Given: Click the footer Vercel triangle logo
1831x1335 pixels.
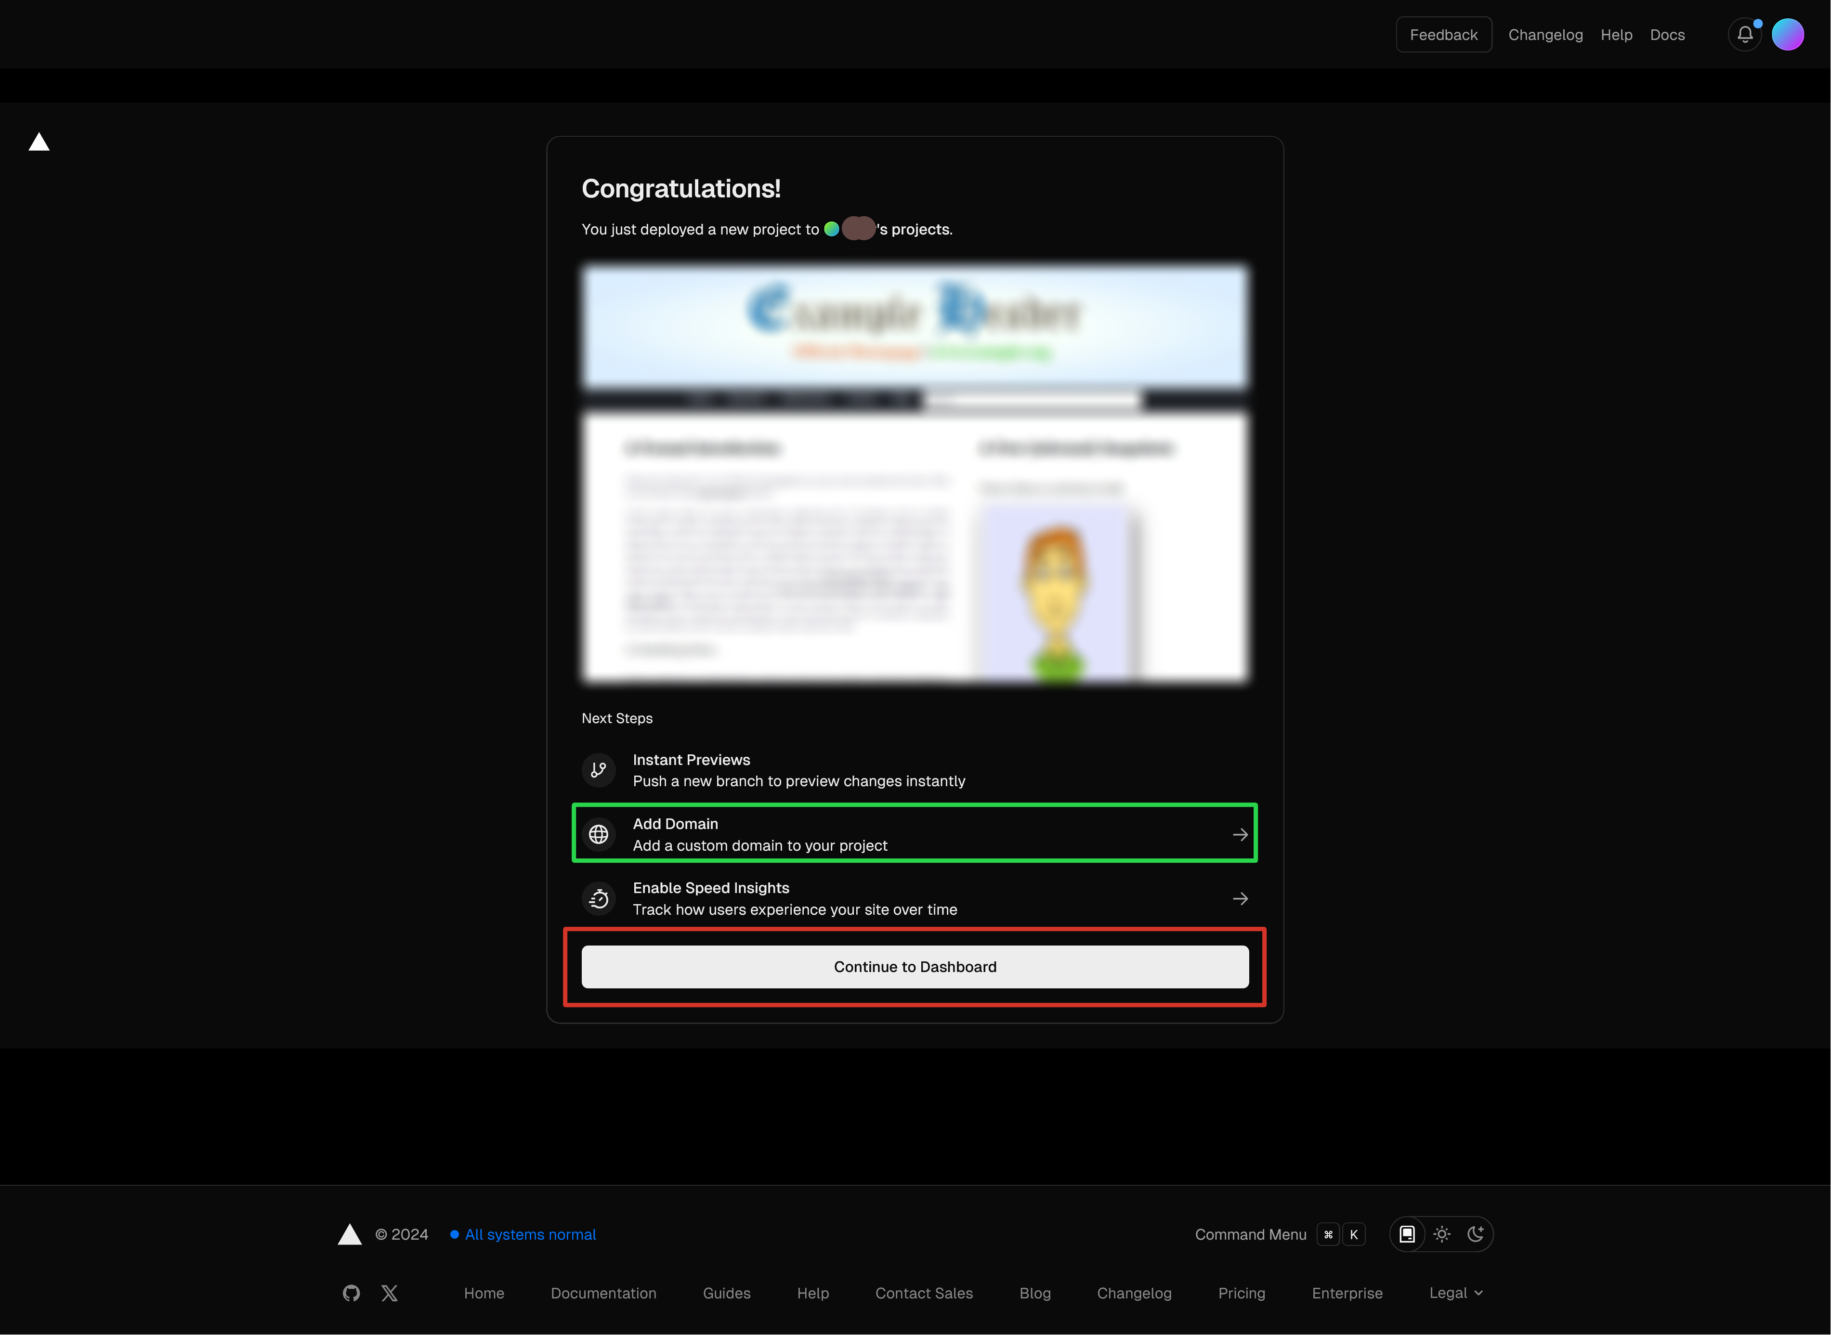Looking at the screenshot, I should point(349,1234).
